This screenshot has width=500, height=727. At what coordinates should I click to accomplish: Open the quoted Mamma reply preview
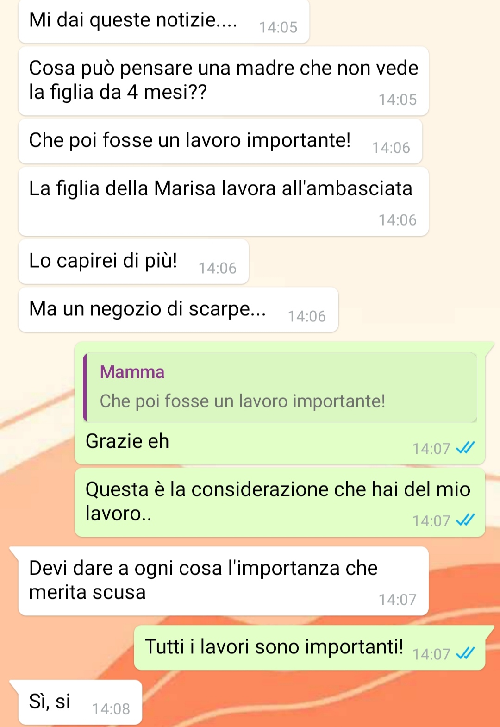280,388
